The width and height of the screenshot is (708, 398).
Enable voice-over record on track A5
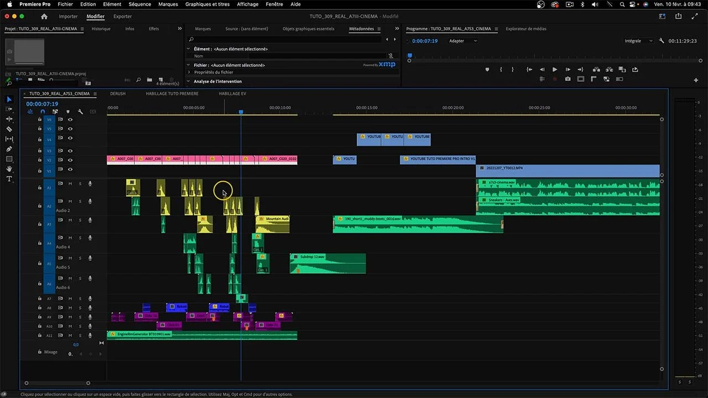[90, 258]
